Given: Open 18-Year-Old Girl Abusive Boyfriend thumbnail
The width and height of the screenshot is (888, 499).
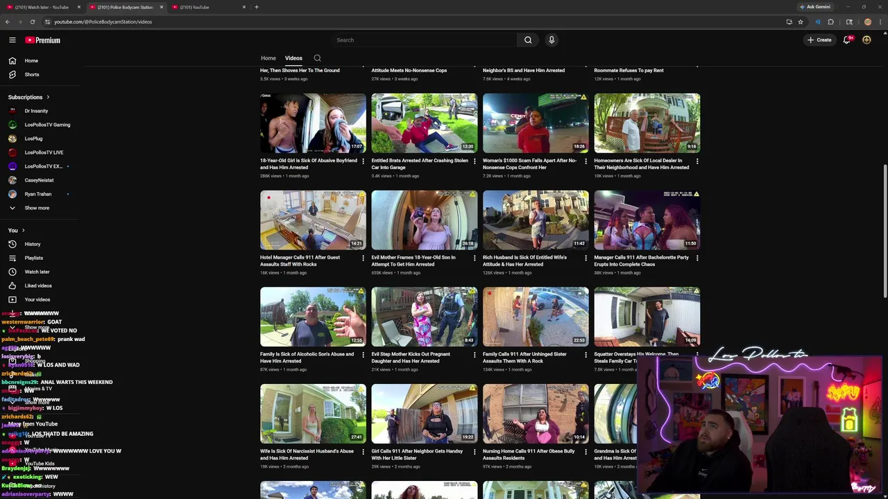Looking at the screenshot, I should click(313, 123).
